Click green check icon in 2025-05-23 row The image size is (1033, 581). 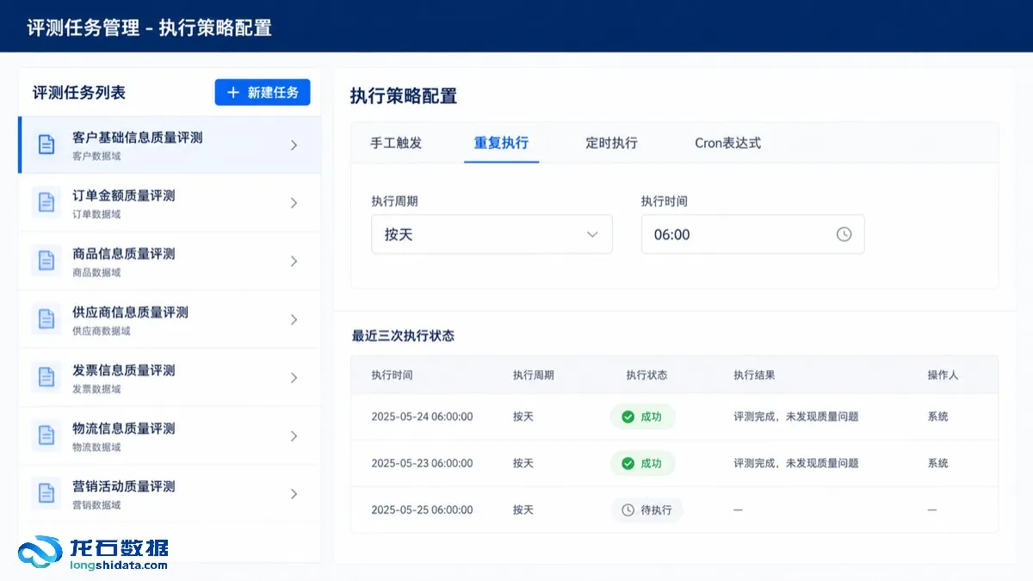click(628, 463)
